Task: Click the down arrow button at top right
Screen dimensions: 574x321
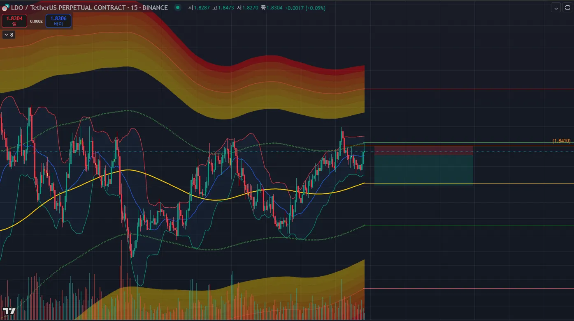Action: [x=556, y=7]
